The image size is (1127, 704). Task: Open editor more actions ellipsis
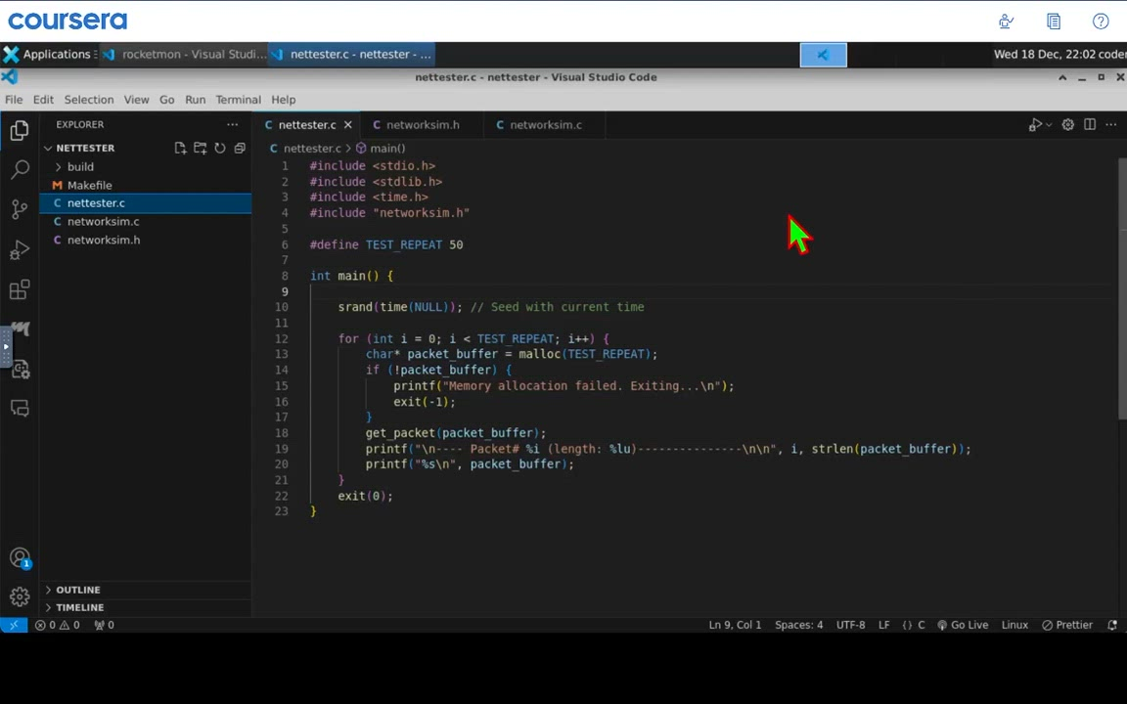click(x=1111, y=124)
